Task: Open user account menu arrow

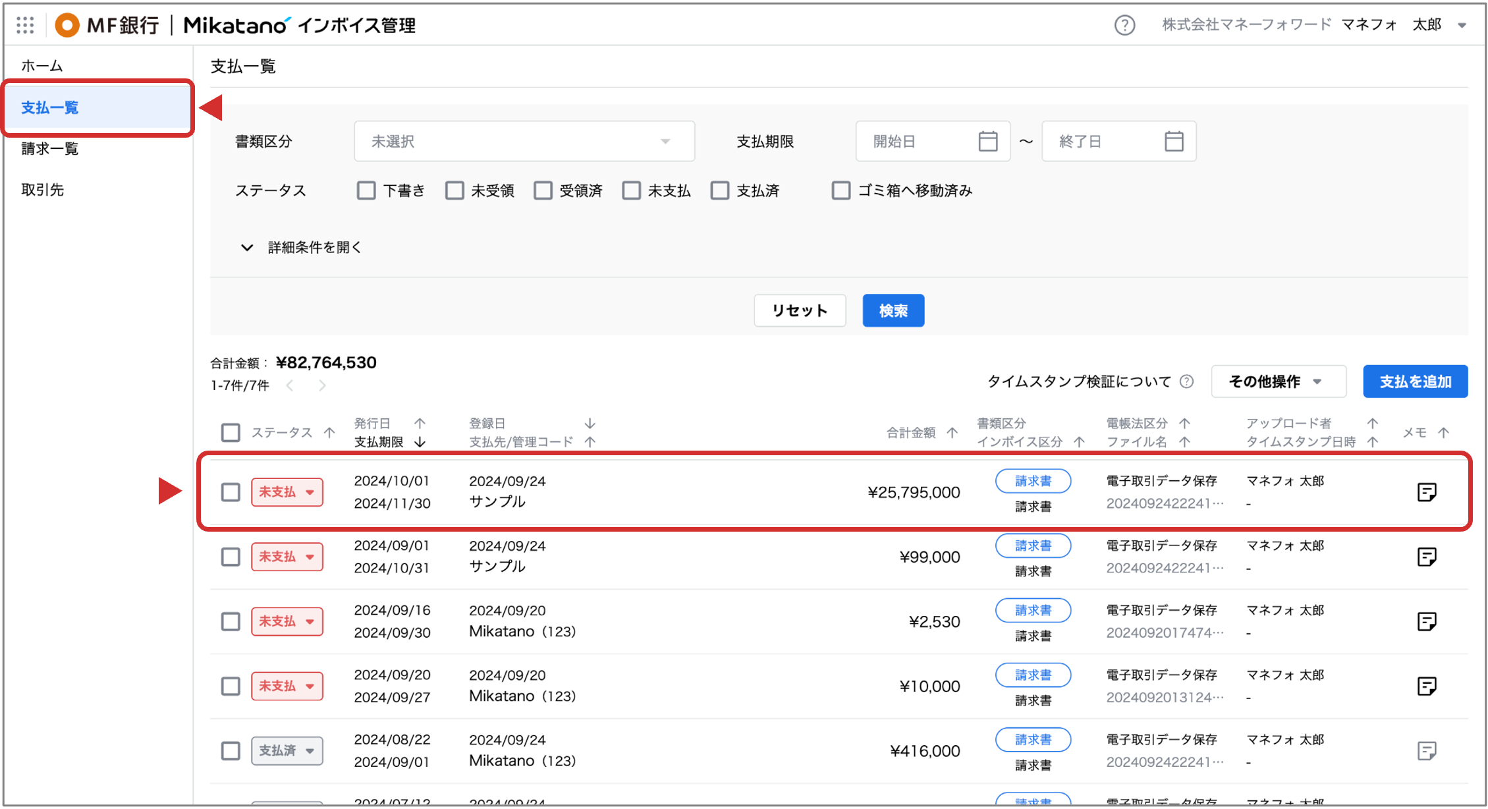Action: pos(1462,26)
